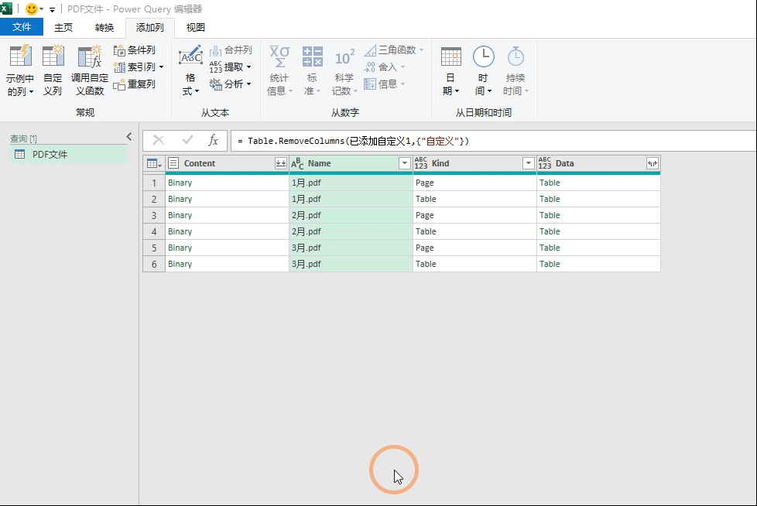This screenshot has height=506, width=757.
Task: Click Merge Columns (合并列)
Action: tap(231, 50)
